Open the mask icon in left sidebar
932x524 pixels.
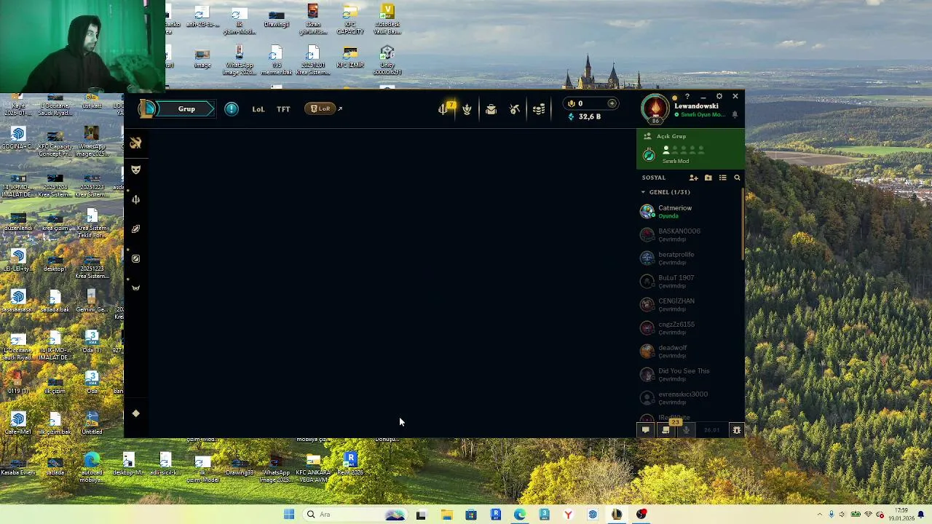[135, 170]
